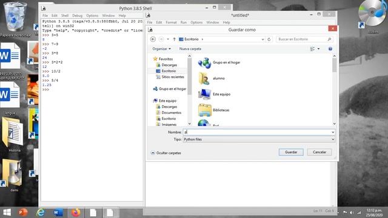
Task: Click the Windows Start button
Action: 7,213
